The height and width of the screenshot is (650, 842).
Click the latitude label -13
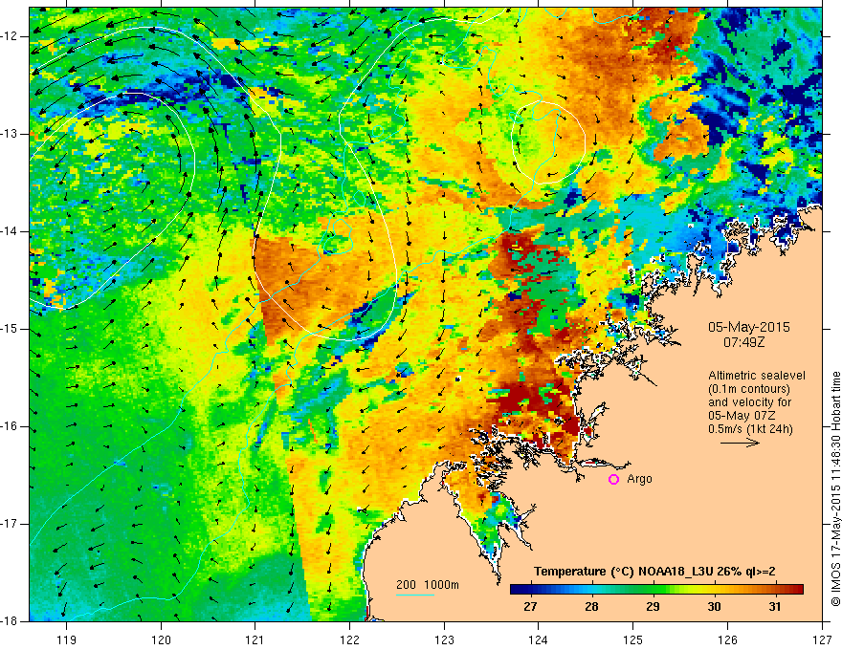click(11, 134)
